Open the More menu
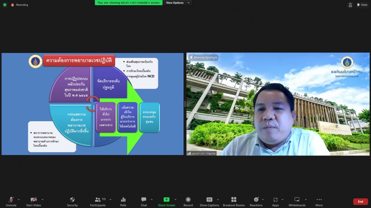 pyautogui.click(x=319, y=200)
